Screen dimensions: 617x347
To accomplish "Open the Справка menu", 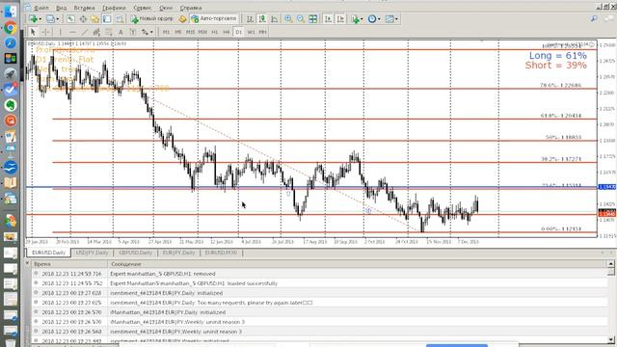I will (x=191, y=8).
